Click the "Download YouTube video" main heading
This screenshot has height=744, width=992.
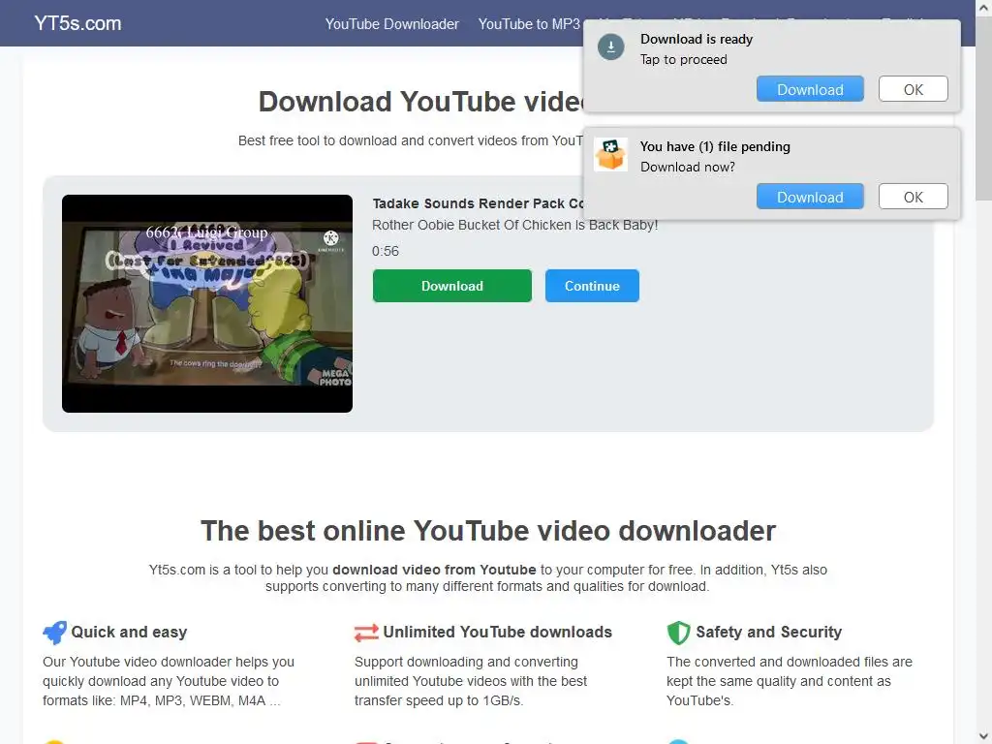420,102
